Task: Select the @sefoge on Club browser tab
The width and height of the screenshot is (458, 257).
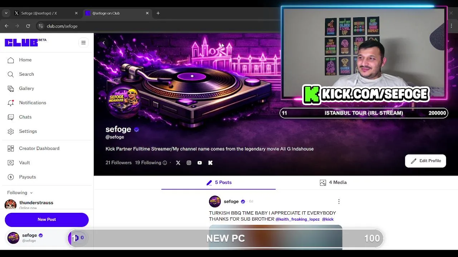Action: 117,13
